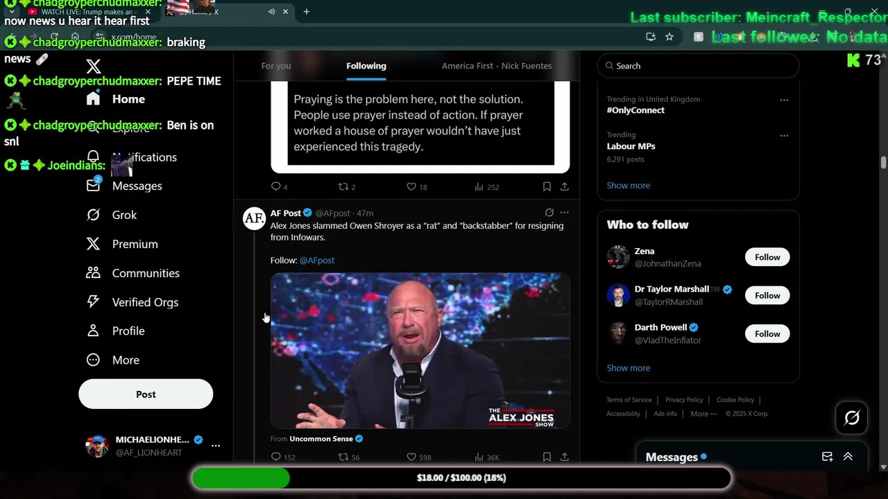Like the prayer post with 18 likes

417,186
